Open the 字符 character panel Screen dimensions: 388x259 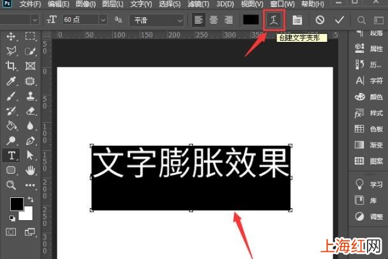point(369,81)
